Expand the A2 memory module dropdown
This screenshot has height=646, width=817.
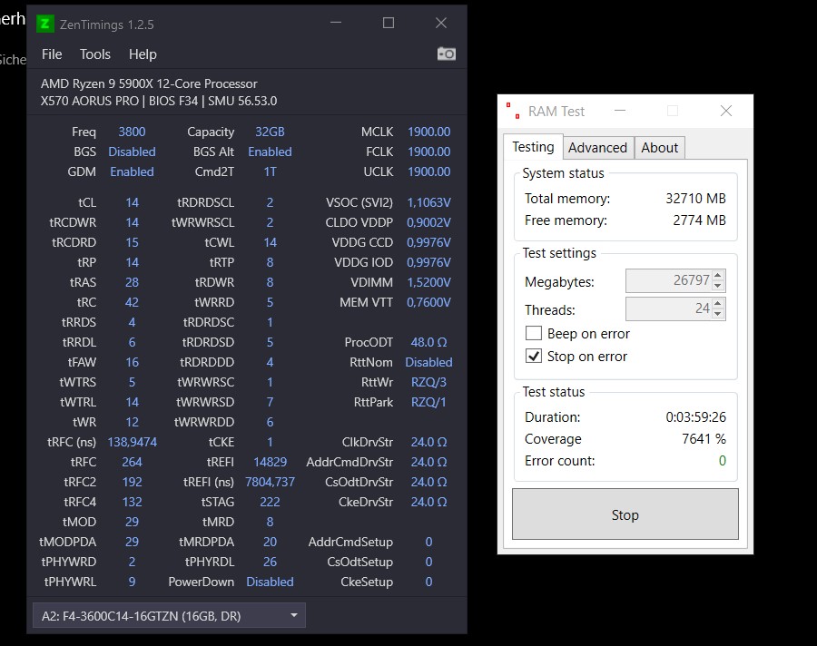169,616
